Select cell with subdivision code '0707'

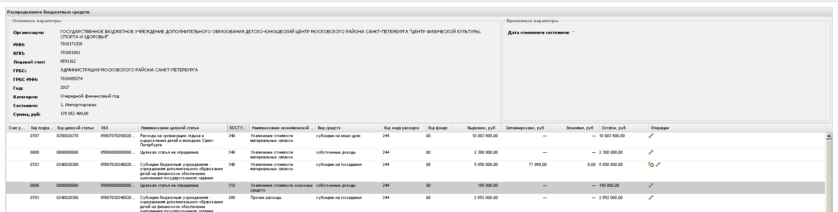coord(34,136)
